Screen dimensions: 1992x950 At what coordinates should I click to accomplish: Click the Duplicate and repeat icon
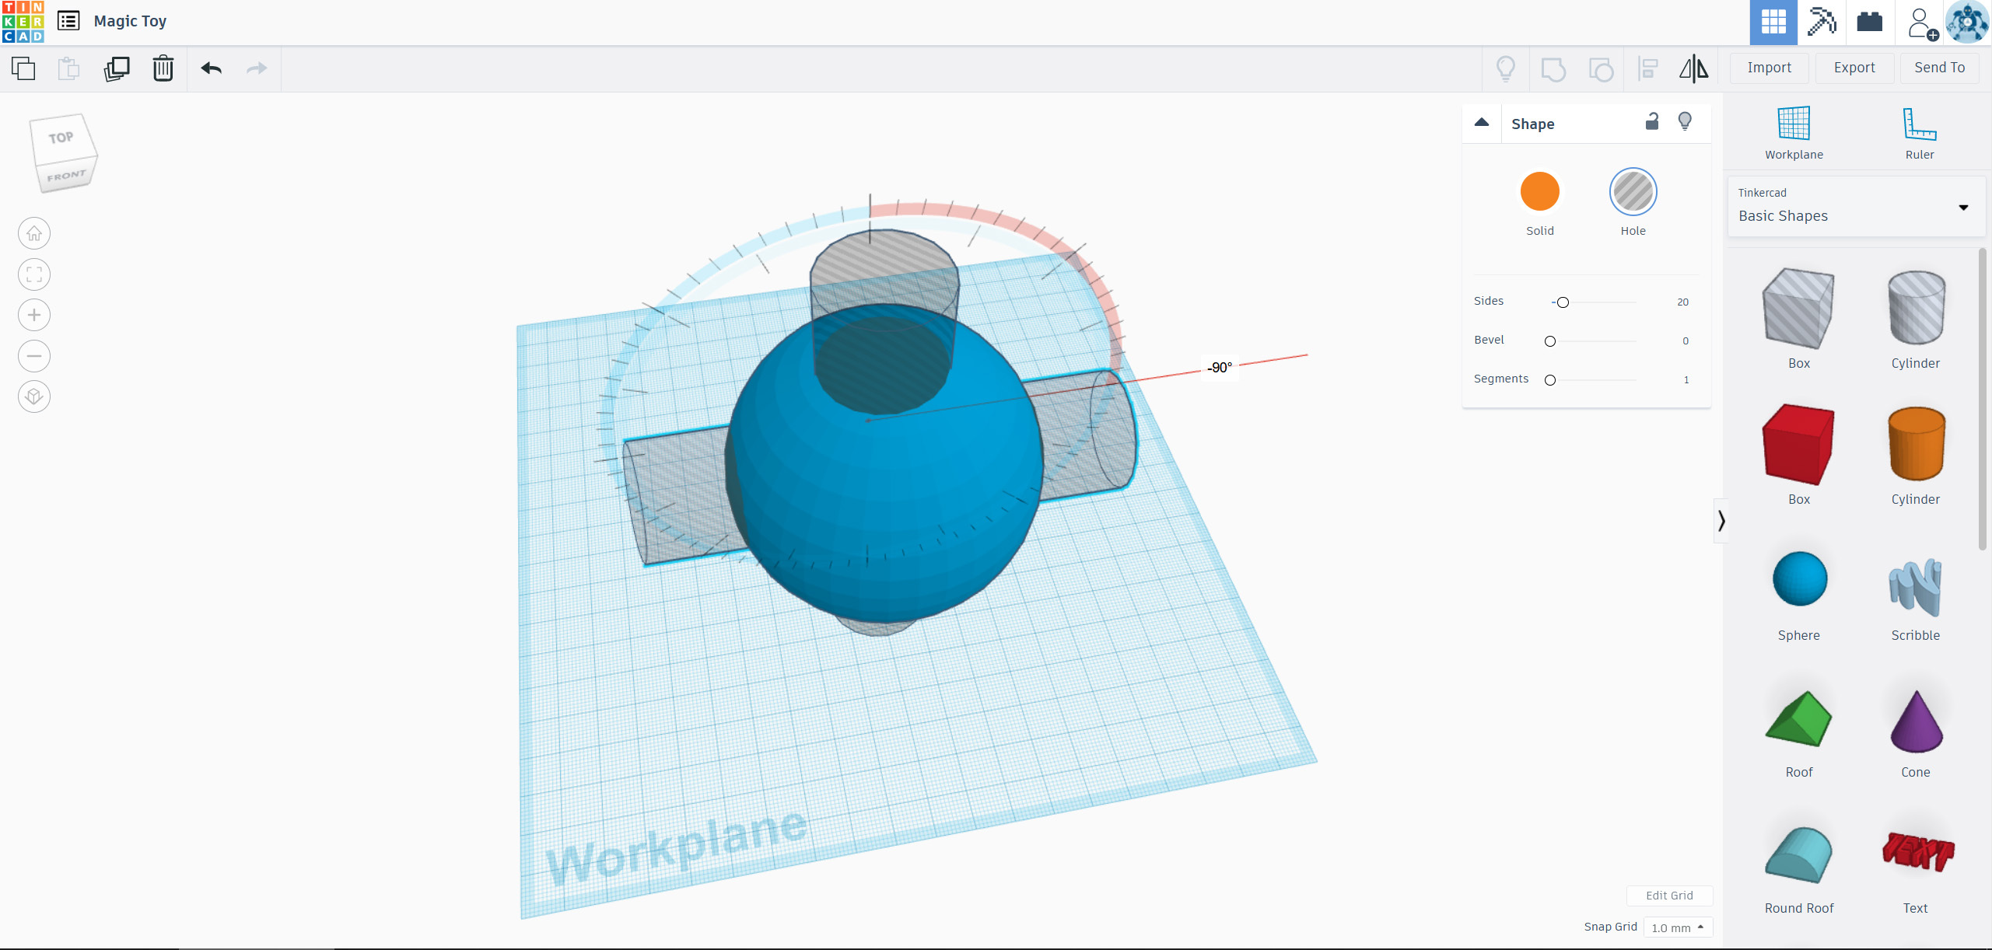pyautogui.click(x=117, y=68)
